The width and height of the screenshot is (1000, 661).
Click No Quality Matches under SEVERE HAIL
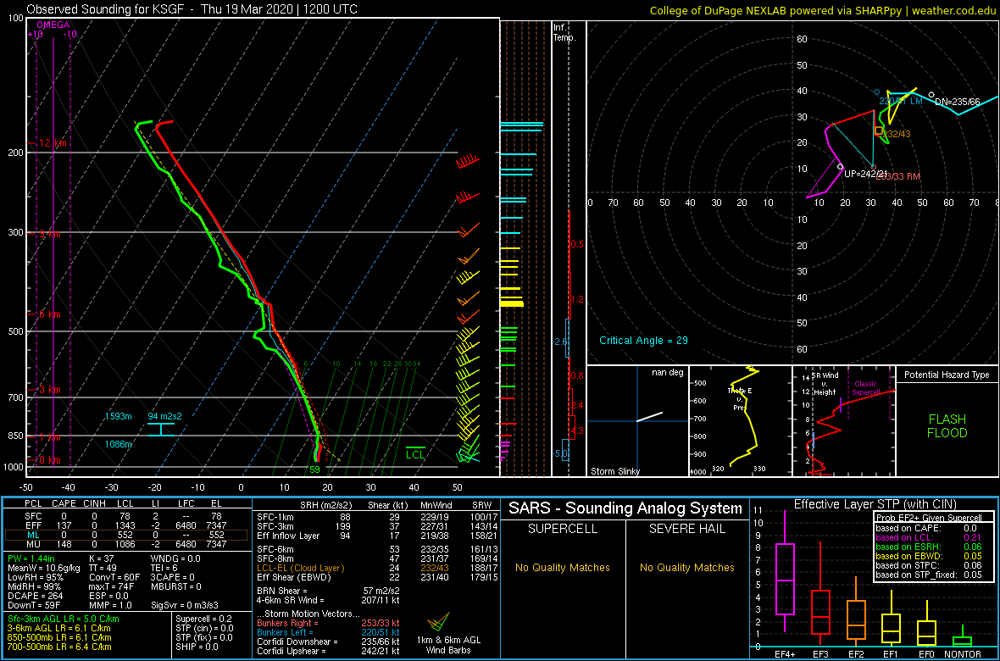688,567
